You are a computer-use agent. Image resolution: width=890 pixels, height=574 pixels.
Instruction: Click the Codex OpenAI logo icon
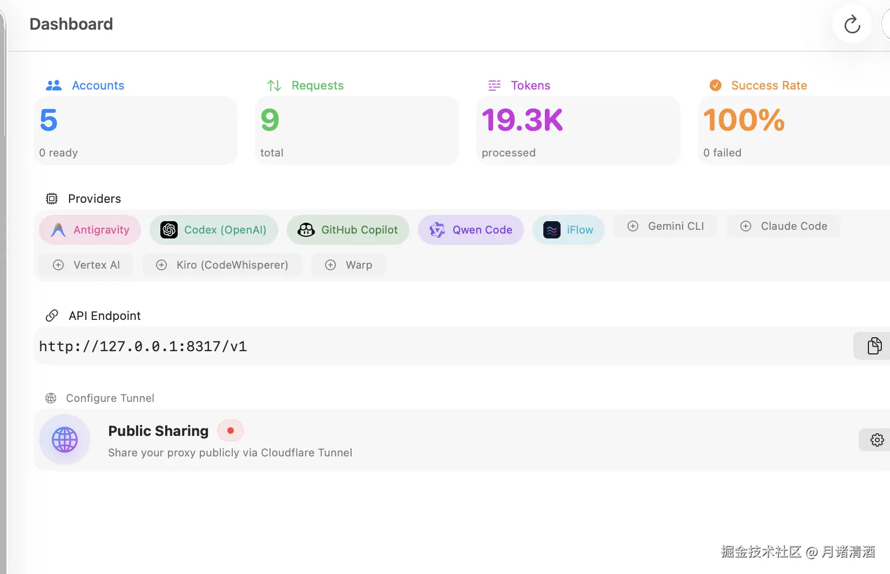coord(169,230)
